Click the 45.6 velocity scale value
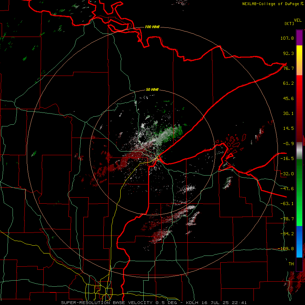Image resolution: width=305 pixels, height=305 pixels. pyautogui.click(x=288, y=98)
